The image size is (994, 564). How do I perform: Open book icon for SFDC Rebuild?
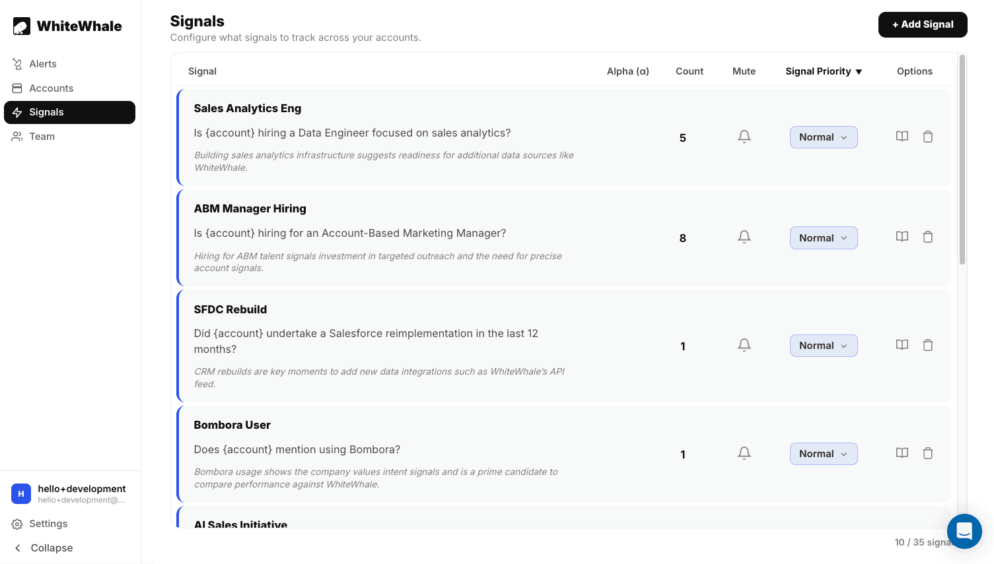[x=902, y=345]
